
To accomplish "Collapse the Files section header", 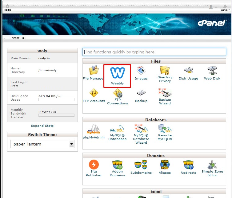I will [x=154, y=61].
